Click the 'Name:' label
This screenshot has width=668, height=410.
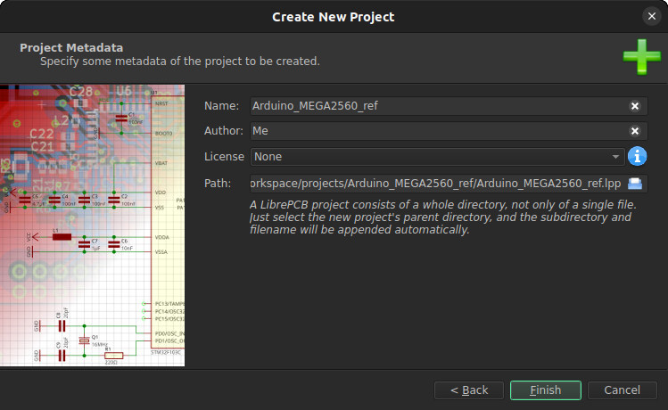221,106
